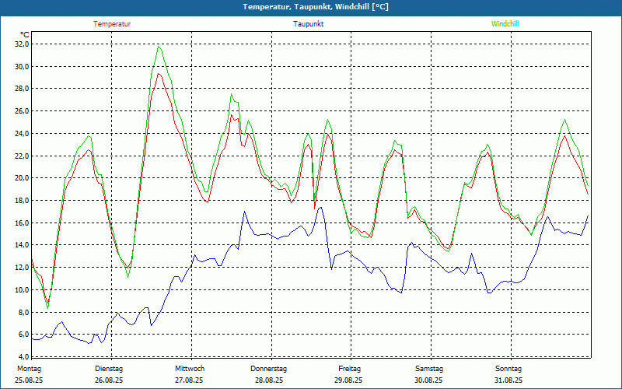Click the red Temperatur legend label

click(x=112, y=24)
